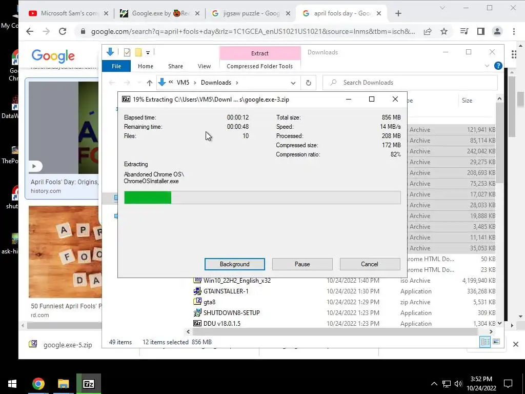Open Explorer help question mark icon
Image resolution: width=525 pixels, height=394 pixels.
point(498,66)
